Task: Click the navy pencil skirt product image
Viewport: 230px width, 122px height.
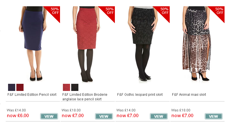Action: [33, 44]
